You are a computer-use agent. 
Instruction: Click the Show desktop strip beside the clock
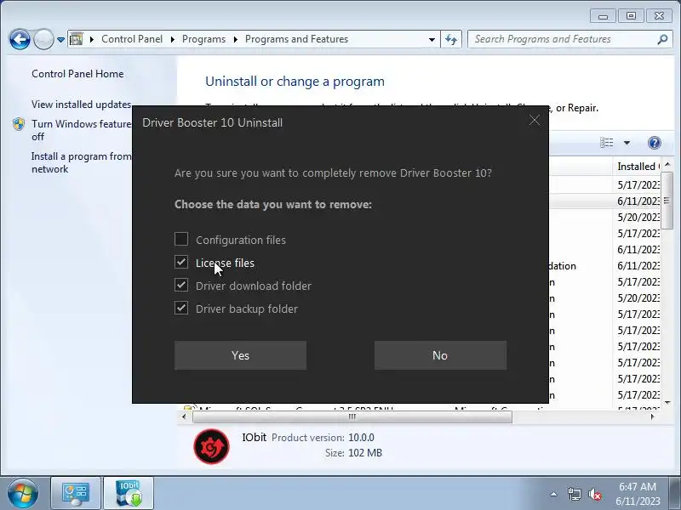[675, 493]
